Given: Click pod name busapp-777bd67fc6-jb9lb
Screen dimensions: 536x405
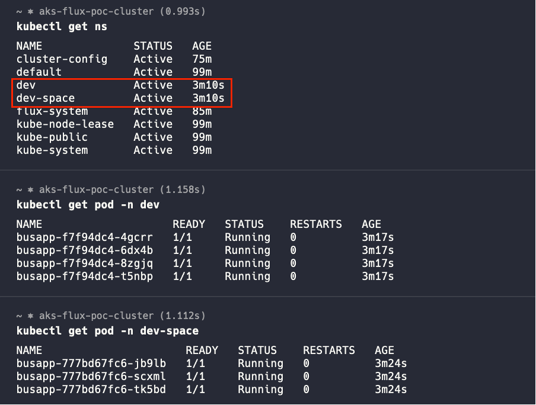Looking at the screenshot, I should (x=91, y=364).
